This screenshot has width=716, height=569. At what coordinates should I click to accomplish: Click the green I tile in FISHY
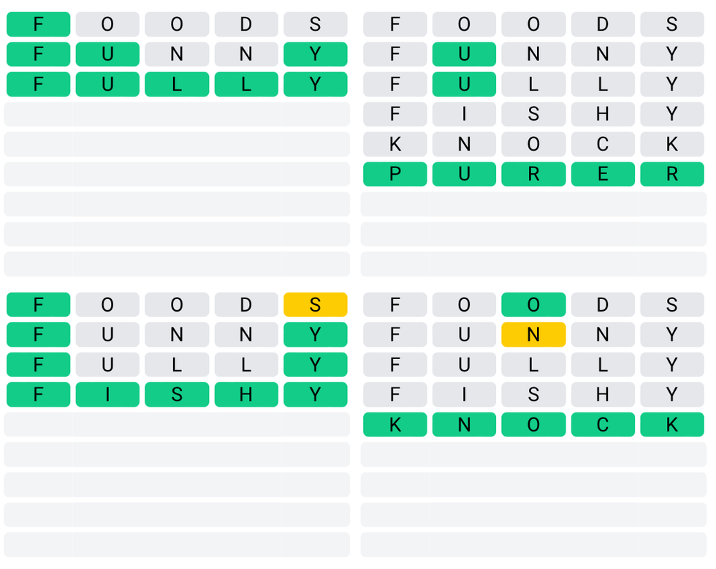click(x=107, y=395)
